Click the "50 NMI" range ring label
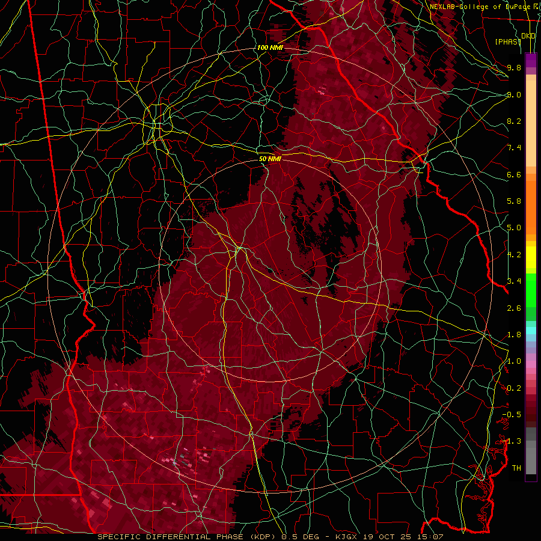 [270, 159]
